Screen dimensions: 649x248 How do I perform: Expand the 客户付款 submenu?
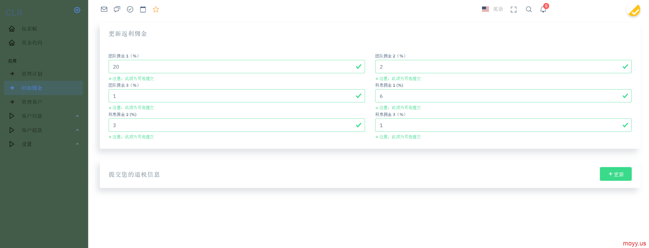(44, 116)
